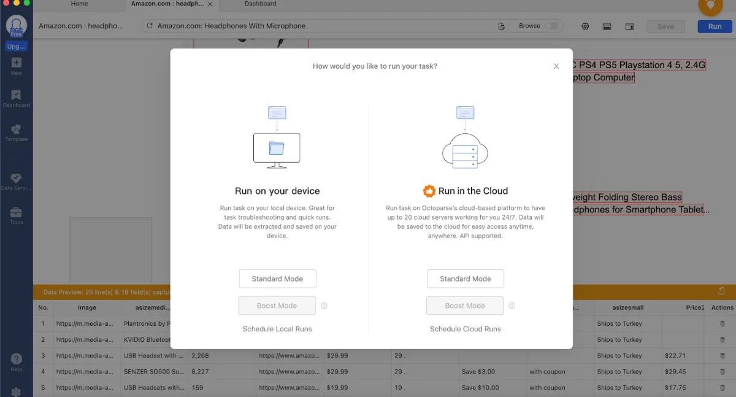The image size is (736, 397).
Task: Select the 'Save $10.00' cell
Action: (x=493, y=387)
